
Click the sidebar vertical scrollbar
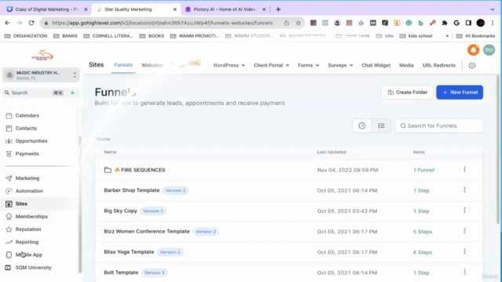pyautogui.click(x=80, y=204)
